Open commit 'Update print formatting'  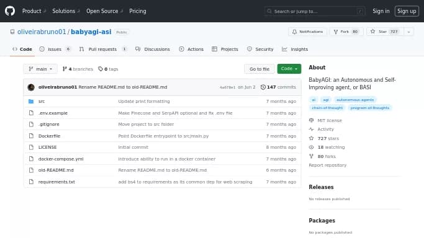tap(144, 102)
